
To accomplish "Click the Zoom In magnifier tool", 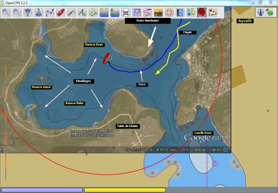I will (6, 13).
